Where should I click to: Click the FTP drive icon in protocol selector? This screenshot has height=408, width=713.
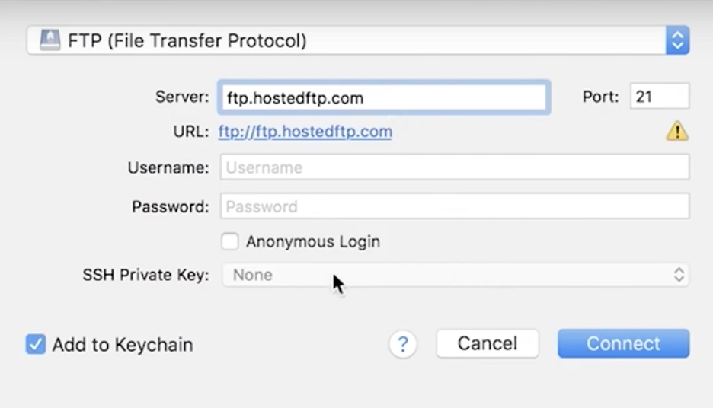tap(50, 40)
